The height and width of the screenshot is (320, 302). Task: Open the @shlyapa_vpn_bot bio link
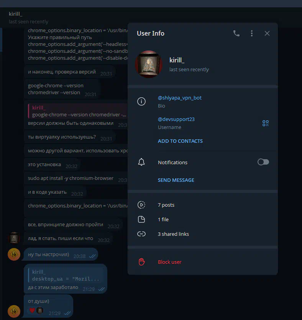point(180,98)
